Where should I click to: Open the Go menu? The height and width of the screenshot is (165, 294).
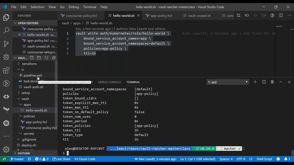(62, 7)
